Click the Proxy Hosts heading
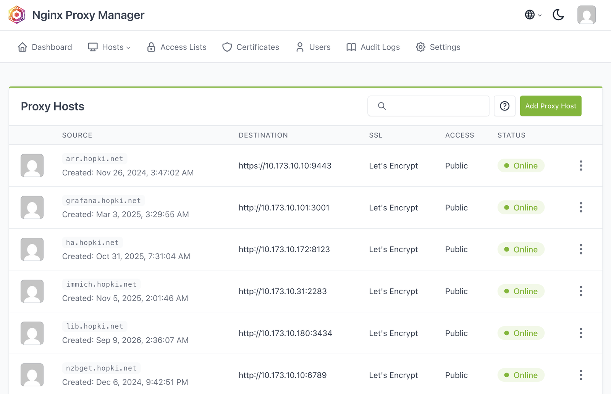Viewport: 611px width, 394px height. pyautogui.click(x=52, y=106)
